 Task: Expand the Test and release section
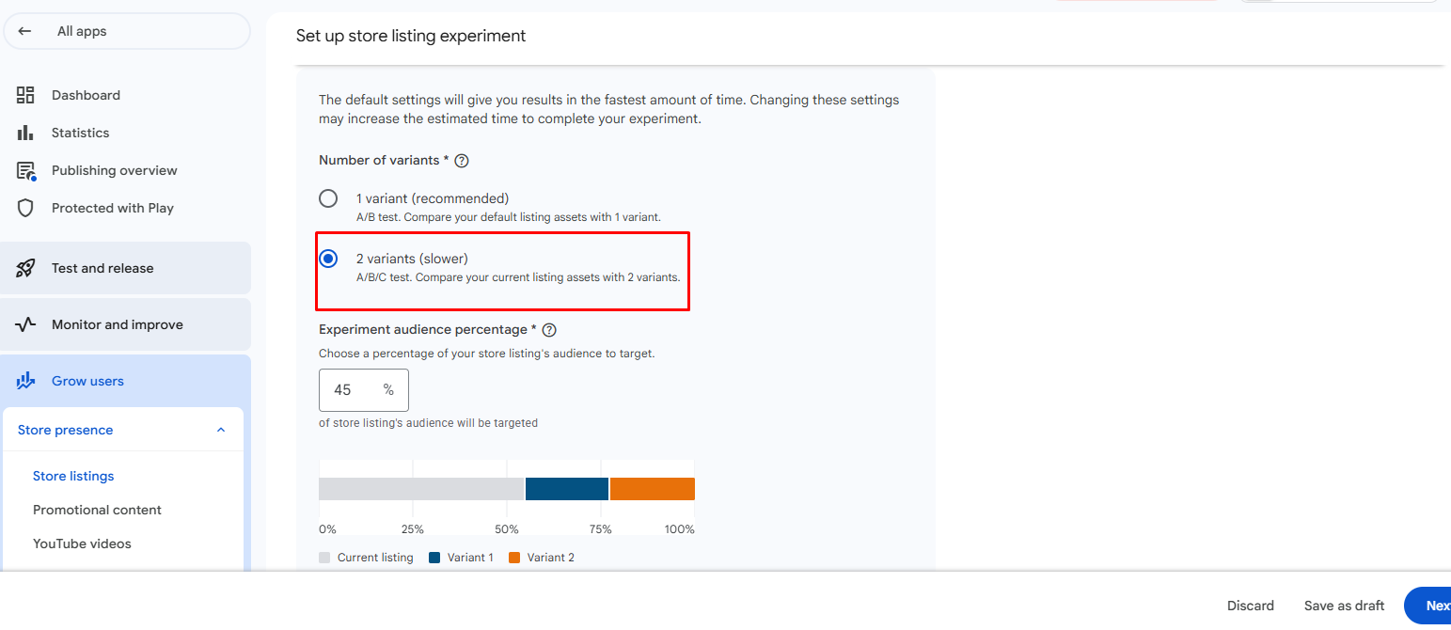tap(125, 268)
